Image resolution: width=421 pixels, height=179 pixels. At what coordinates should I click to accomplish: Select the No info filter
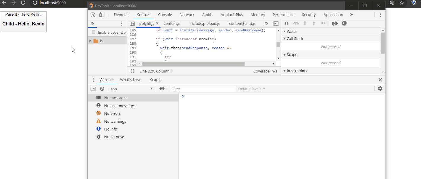133,129
